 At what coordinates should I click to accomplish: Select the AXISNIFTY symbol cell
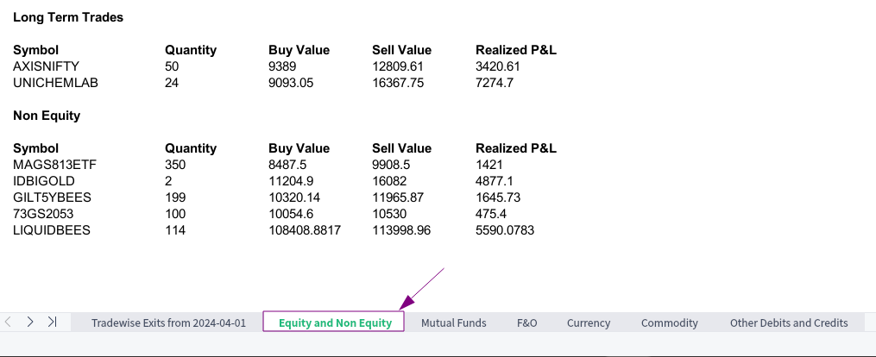(47, 66)
